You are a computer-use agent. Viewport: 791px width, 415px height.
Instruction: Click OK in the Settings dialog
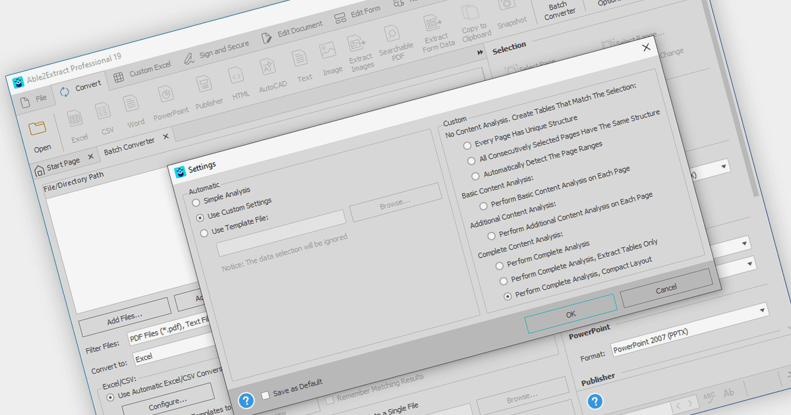click(x=571, y=314)
